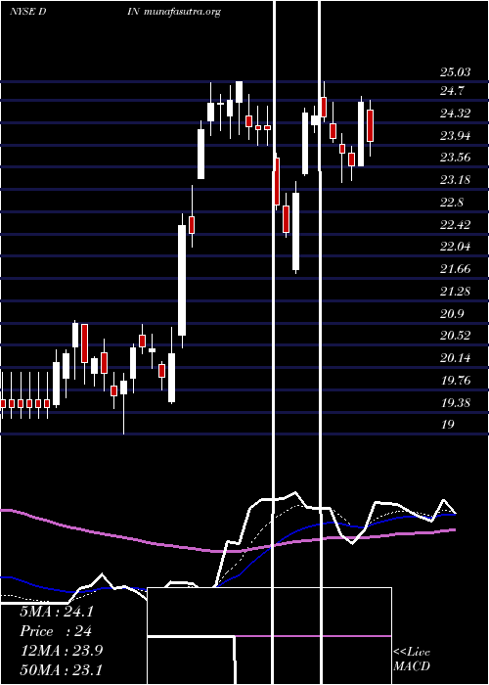The height and width of the screenshot is (685, 489).
Task: Select the 19.76 price level label
Action: (456, 380)
